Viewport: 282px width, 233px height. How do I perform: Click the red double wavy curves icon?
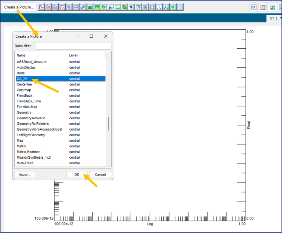coord(62,7)
